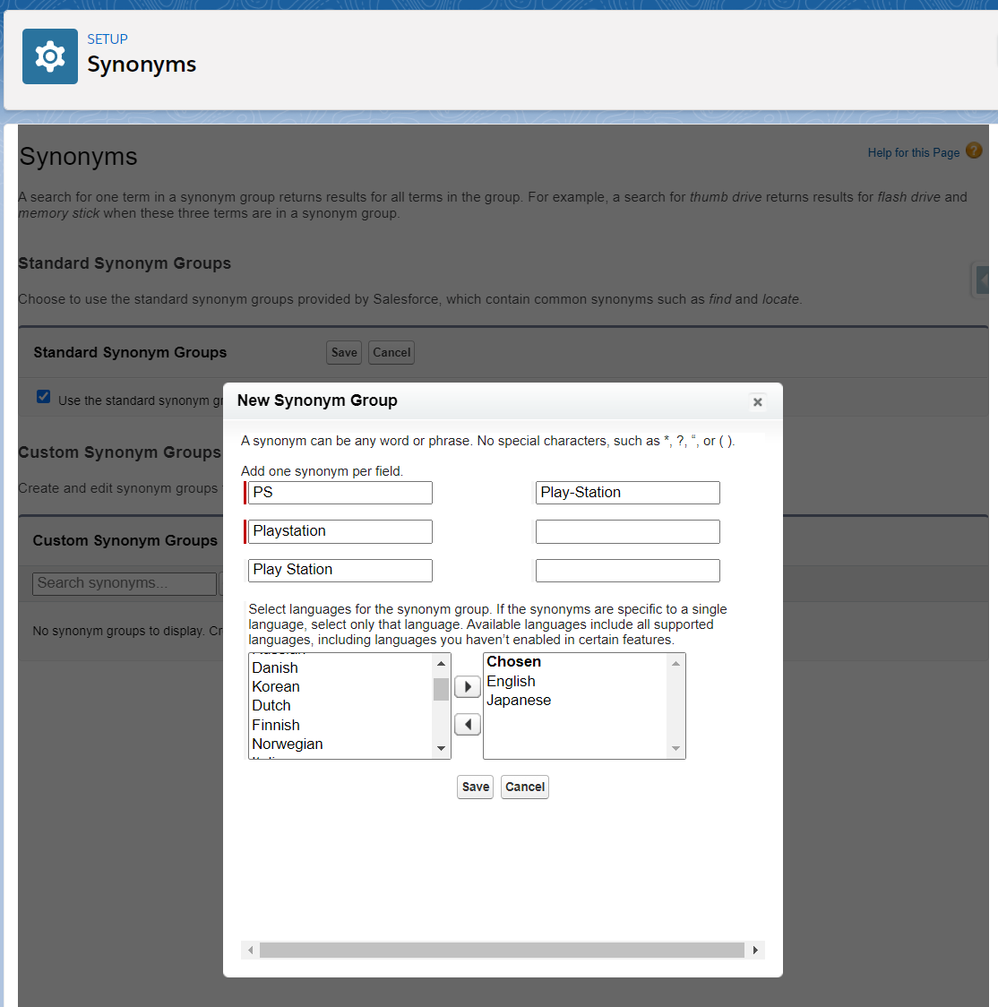Remove language with left arrow button
Image resolution: width=998 pixels, height=1007 pixels.
click(x=468, y=725)
